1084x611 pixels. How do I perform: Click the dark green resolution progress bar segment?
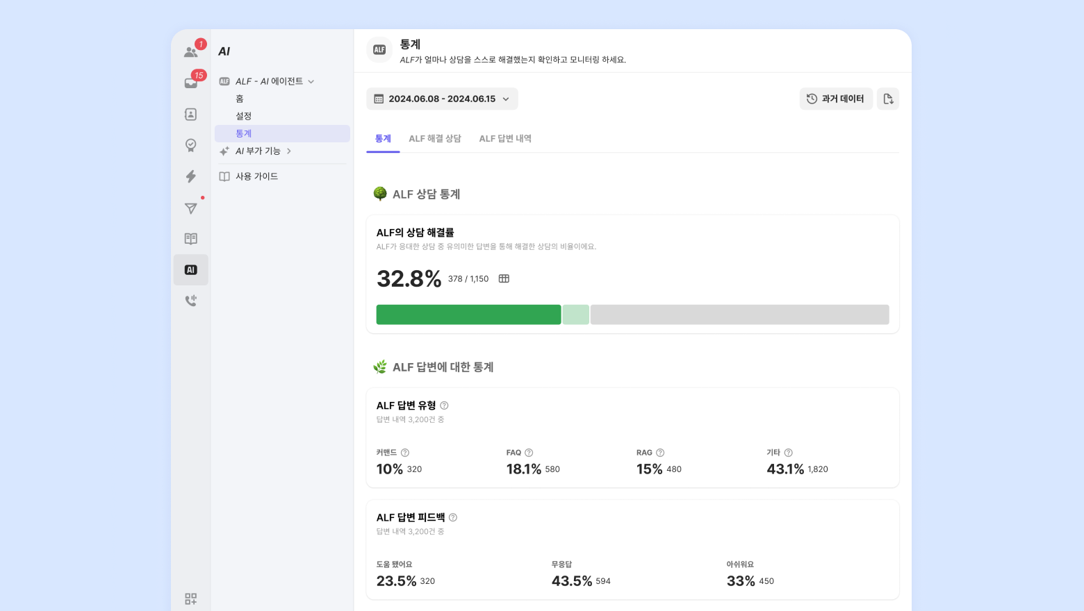tap(468, 315)
